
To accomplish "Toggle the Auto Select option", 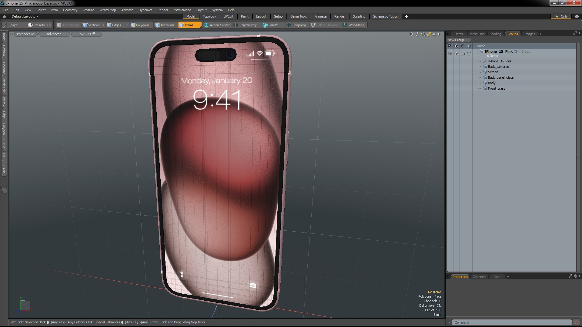I will [68, 25].
